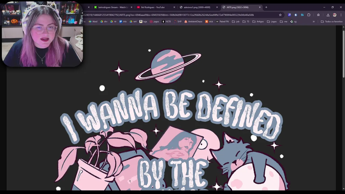
Task: Open the Downloads icon
Action: [328, 15]
